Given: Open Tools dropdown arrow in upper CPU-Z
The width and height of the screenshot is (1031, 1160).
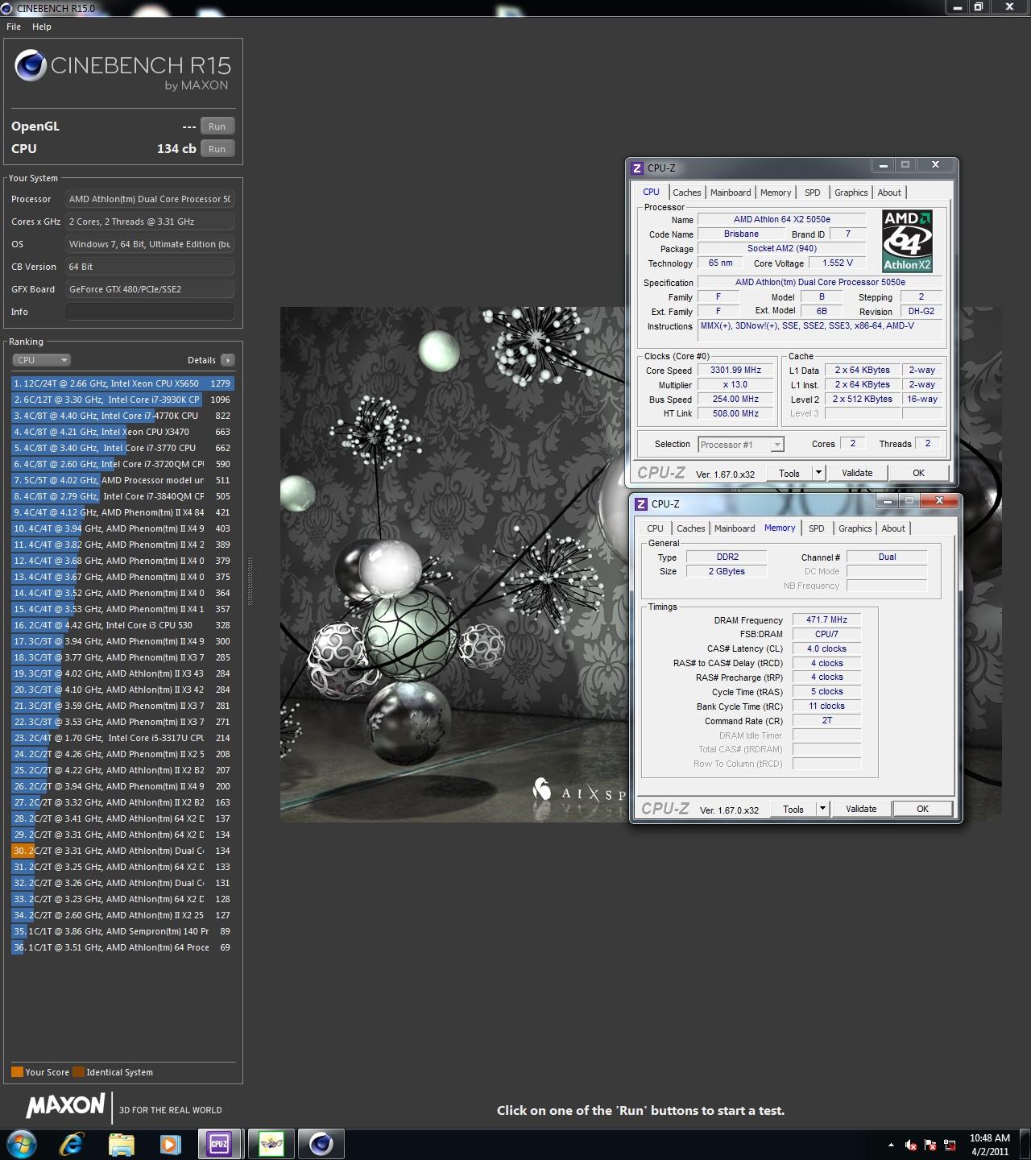Looking at the screenshot, I should (818, 473).
